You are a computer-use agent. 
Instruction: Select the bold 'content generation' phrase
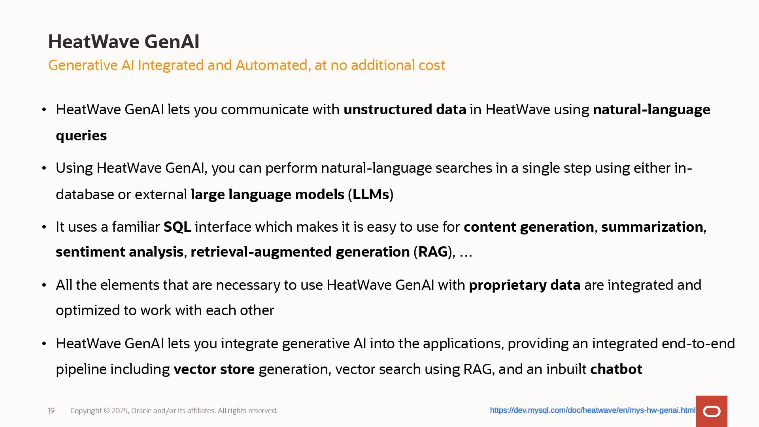[x=529, y=227]
